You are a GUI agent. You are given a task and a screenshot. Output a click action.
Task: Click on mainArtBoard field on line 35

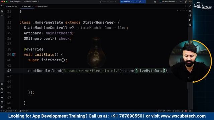click(59, 33)
